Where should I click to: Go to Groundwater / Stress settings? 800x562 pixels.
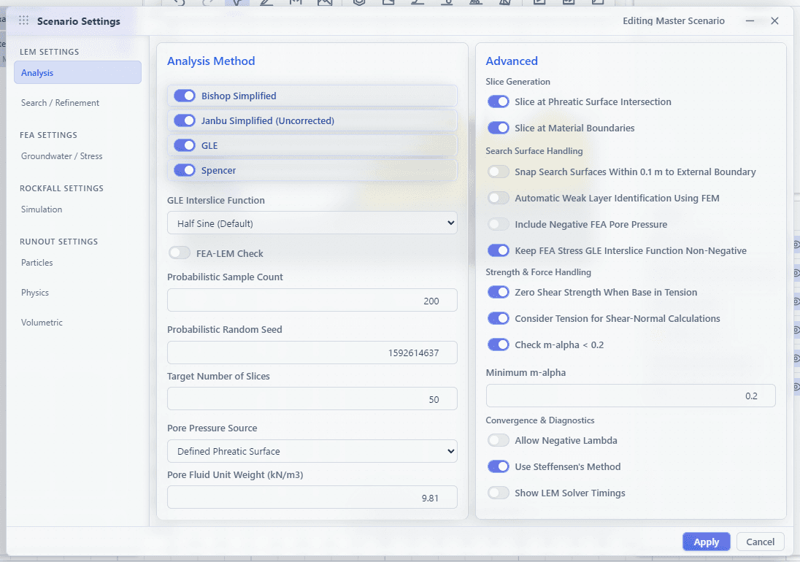[x=62, y=156]
